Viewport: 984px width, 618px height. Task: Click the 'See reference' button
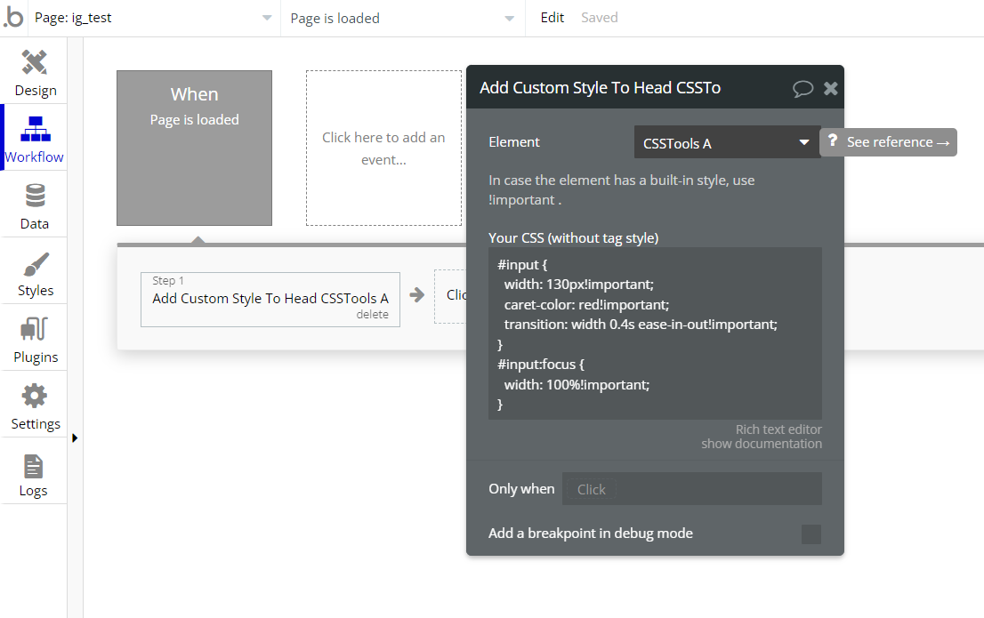(x=888, y=141)
